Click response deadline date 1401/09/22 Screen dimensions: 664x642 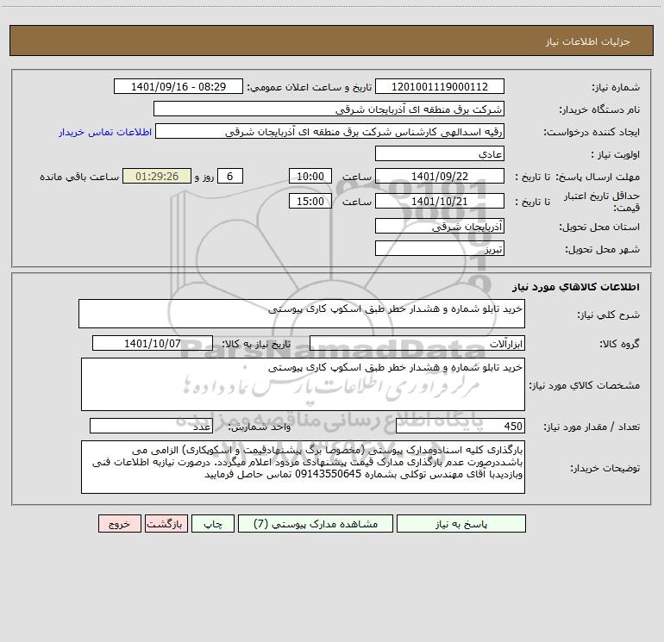[440, 177]
